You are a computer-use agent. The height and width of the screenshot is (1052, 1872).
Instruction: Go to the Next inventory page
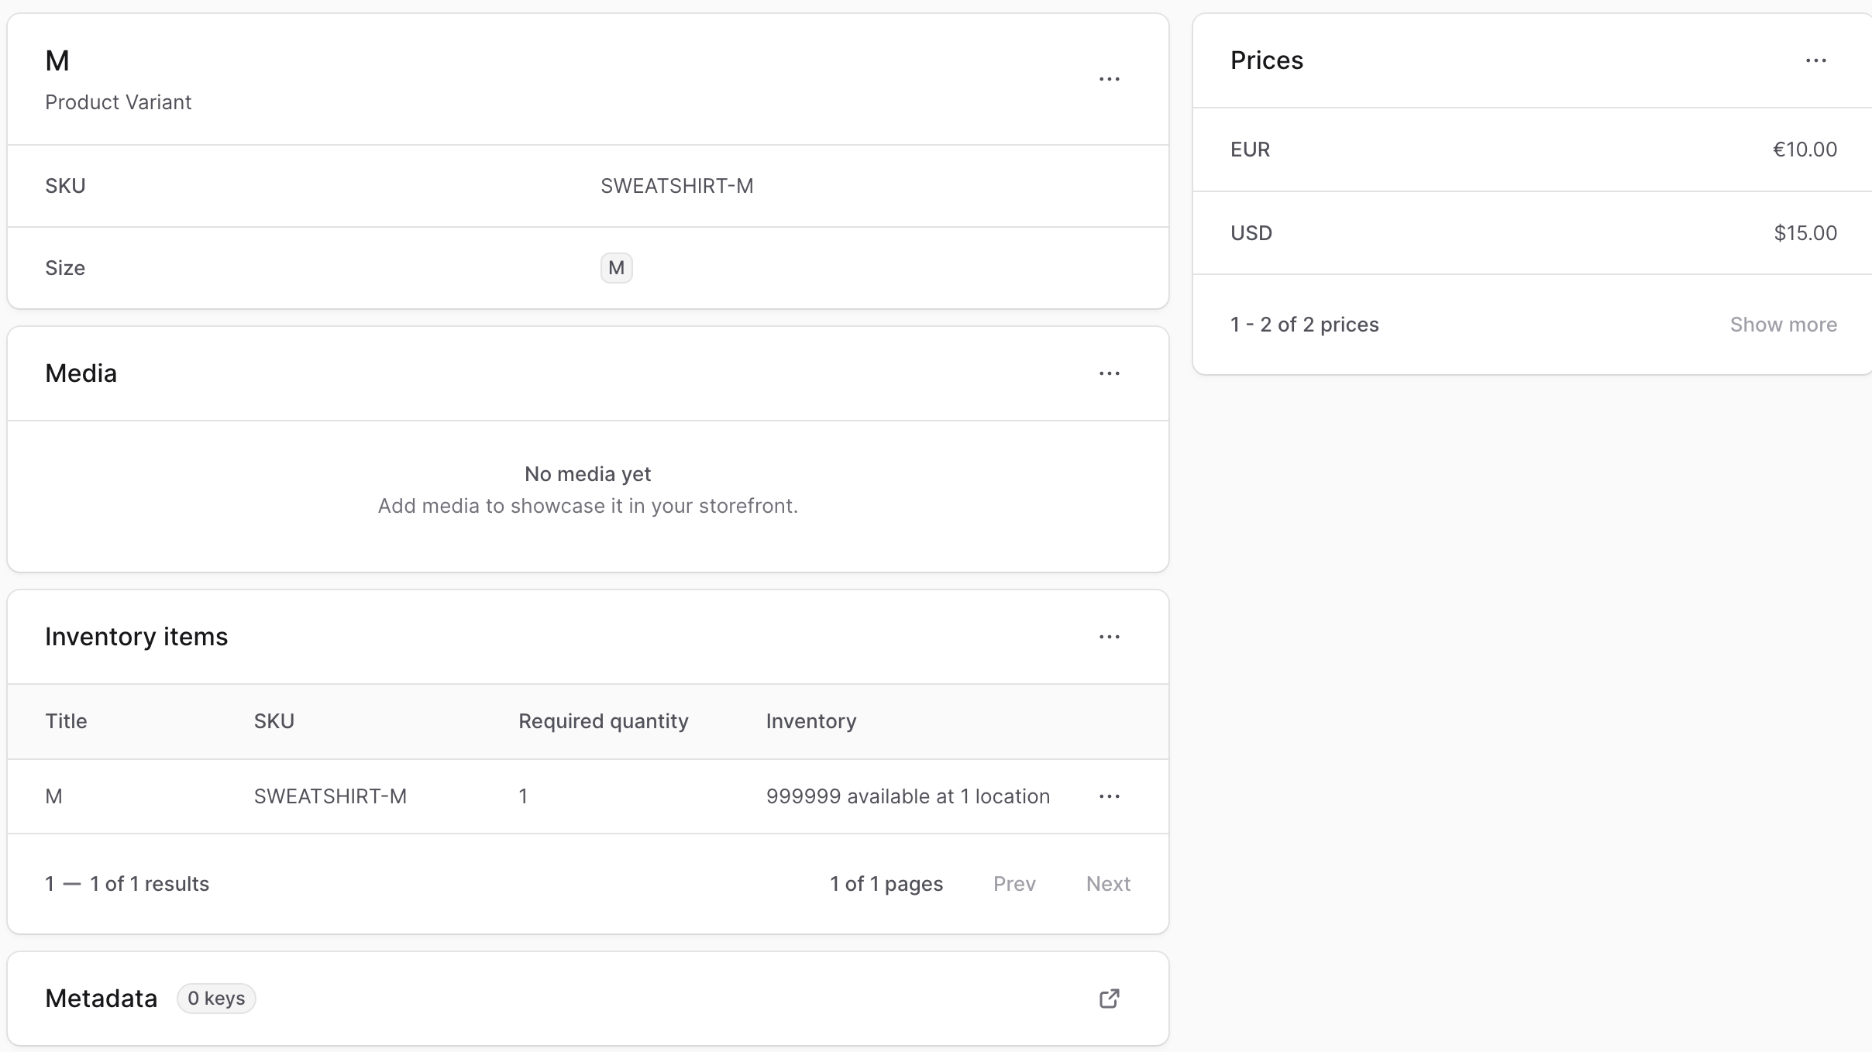click(x=1108, y=884)
